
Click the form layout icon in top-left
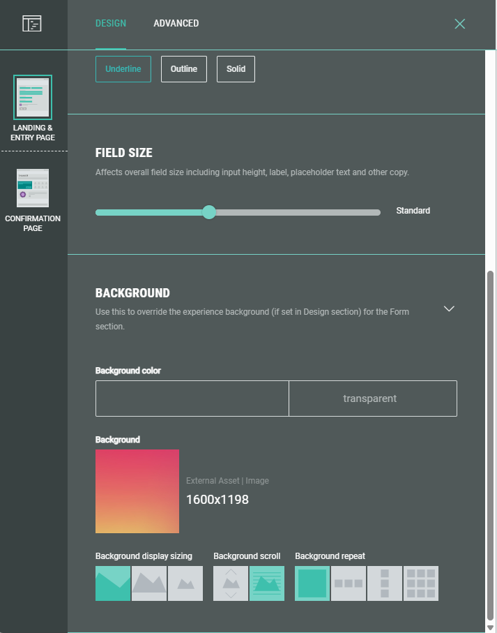[32, 24]
